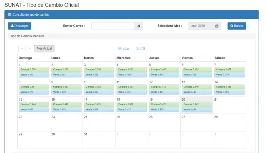Screen dimensions: 265x153
Task: Click Venta 3.408 on Wednesday March 4
Action: pos(131,75)
